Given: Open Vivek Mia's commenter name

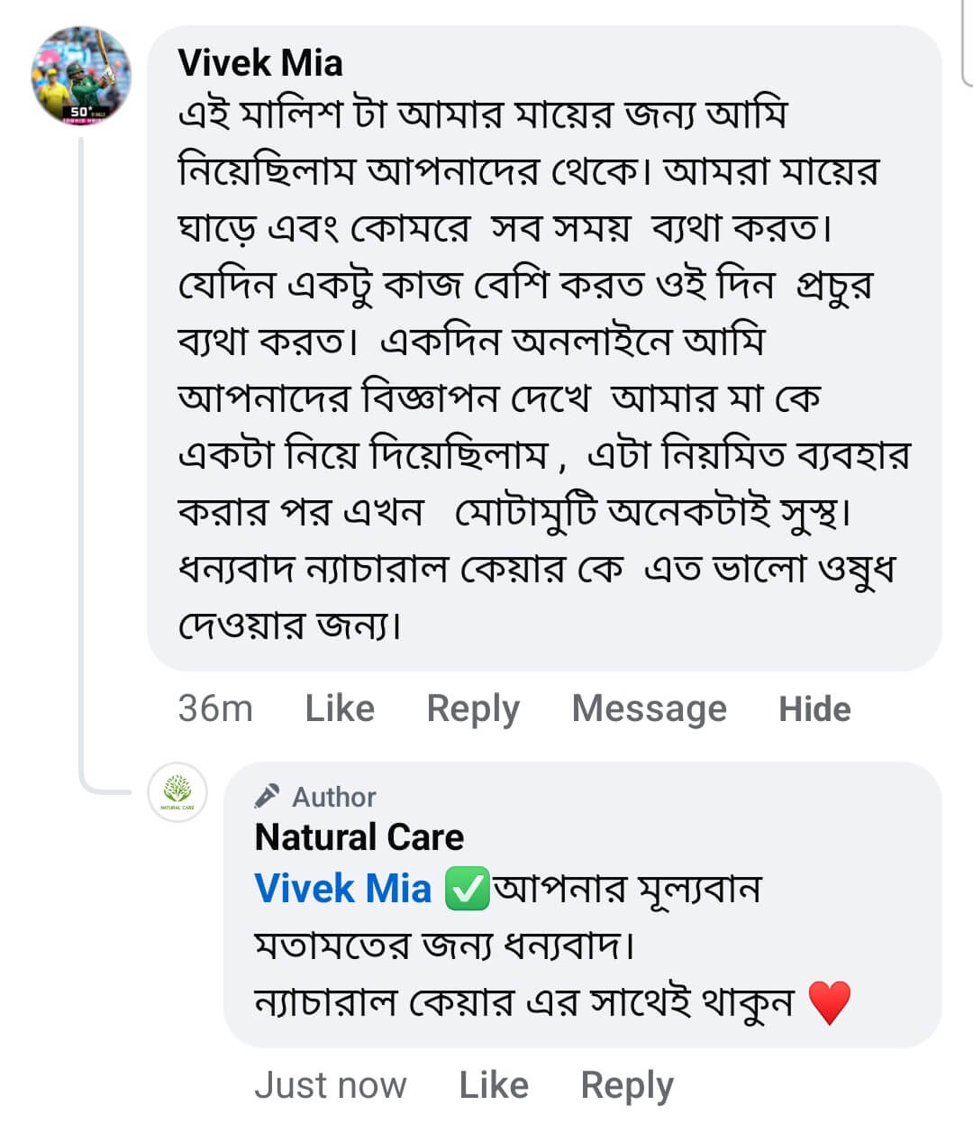Looking at the screenshot, I should pyautogui.click(x=260, y=63).
